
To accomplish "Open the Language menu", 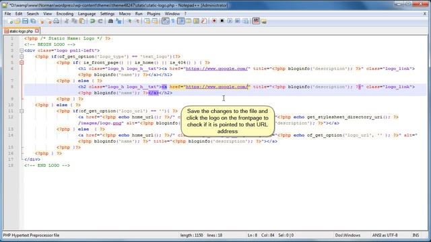I will point(87,13).
